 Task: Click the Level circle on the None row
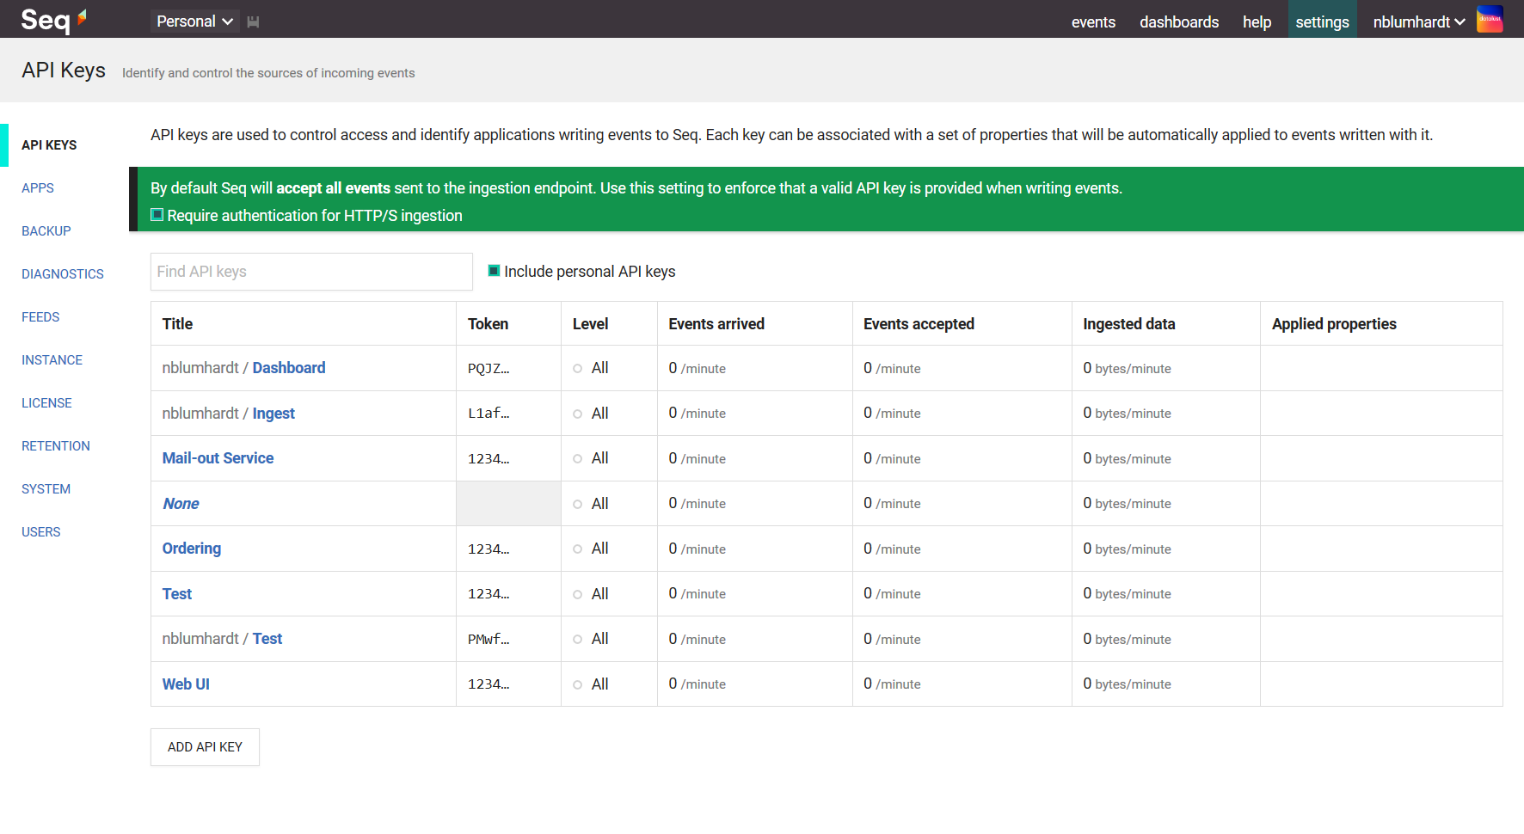[577, 504]
